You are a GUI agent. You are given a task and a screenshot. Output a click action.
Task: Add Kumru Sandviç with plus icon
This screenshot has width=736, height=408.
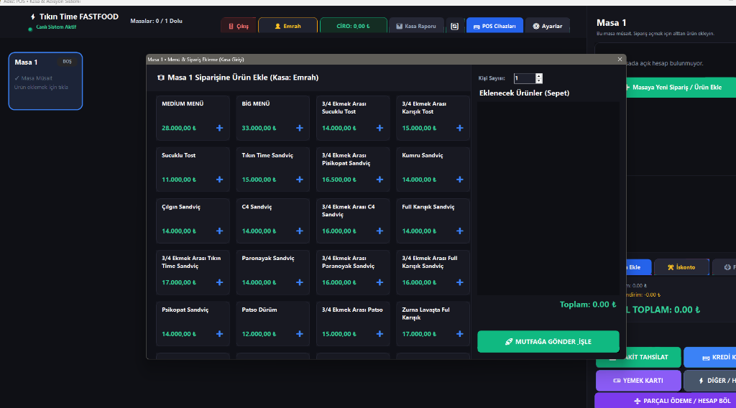(459, 180)
